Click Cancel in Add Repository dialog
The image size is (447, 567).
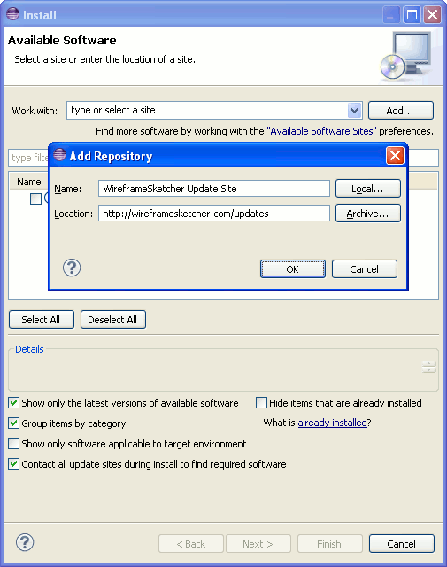pyautogui.click(x=365, y=269)
